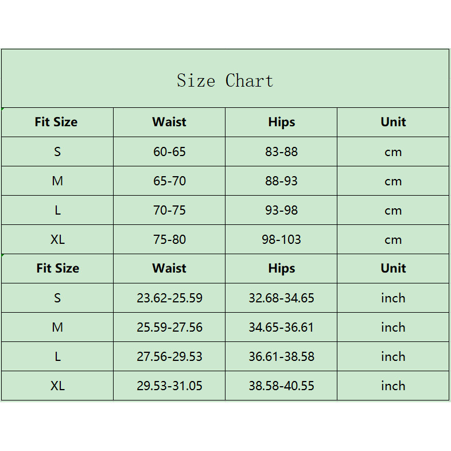Select the inch unit cell beside 38.58-40.55
The image size is (451, 451).
click(x=393, y=386)
